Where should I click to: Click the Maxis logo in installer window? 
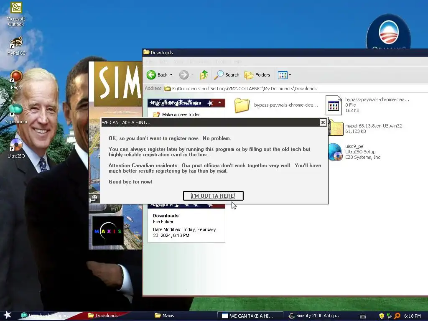(x=108, y=231)
